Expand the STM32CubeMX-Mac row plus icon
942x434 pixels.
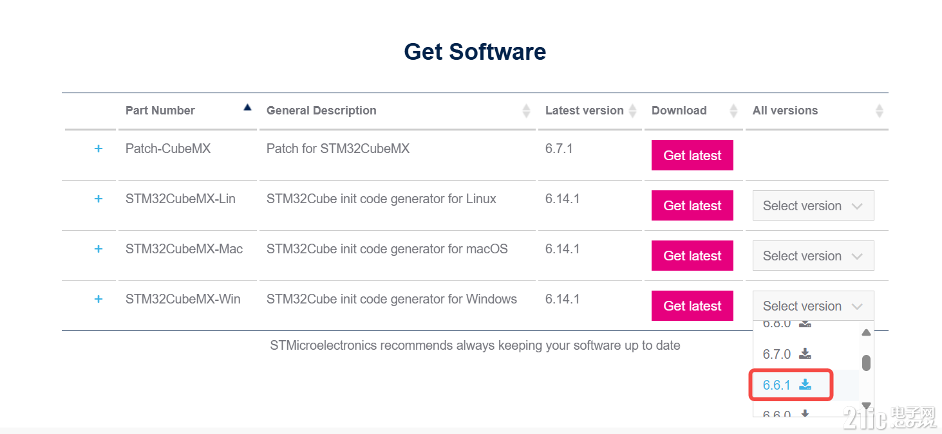click(99, 249)
